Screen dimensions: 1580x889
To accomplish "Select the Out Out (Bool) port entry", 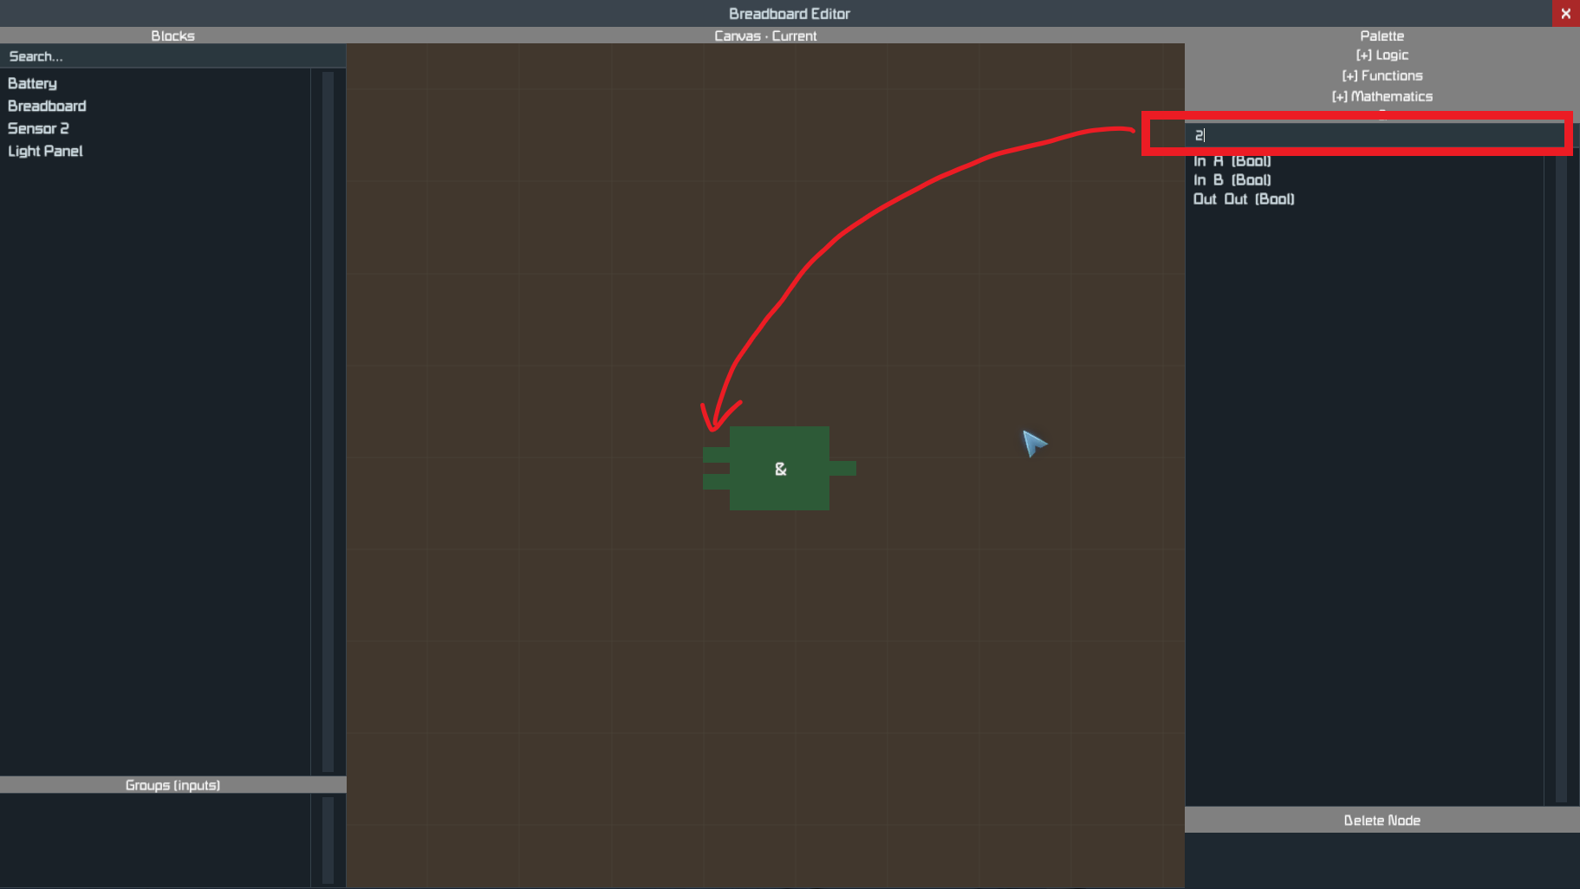I will [1244, 199].
